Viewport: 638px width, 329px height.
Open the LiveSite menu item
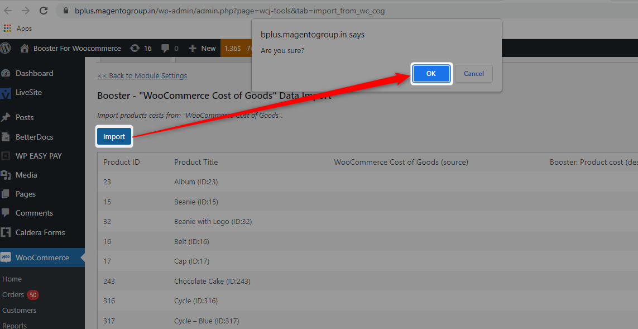pyautogui.click(x=28, y=92)
